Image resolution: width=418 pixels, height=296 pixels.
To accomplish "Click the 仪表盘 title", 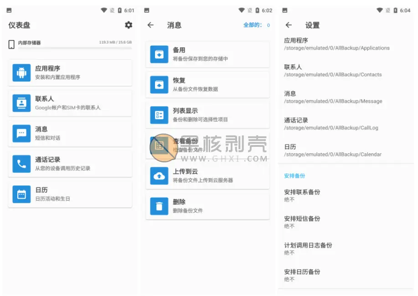I will pos(19,25).
